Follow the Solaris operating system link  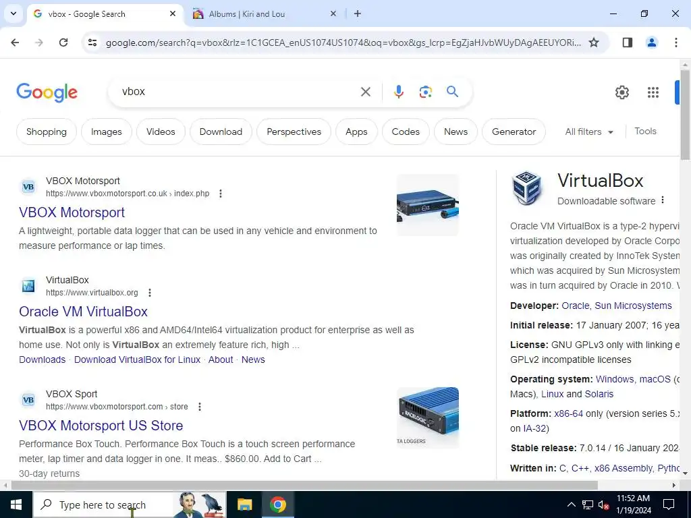point(599,394)
